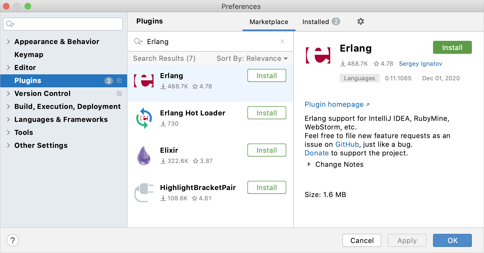
Task: Expand Languages & Frameworks settings
Action: tap(8, 119)
